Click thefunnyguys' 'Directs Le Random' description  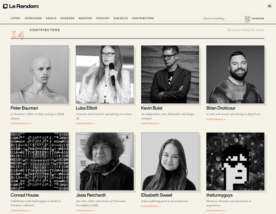(229, 203)
